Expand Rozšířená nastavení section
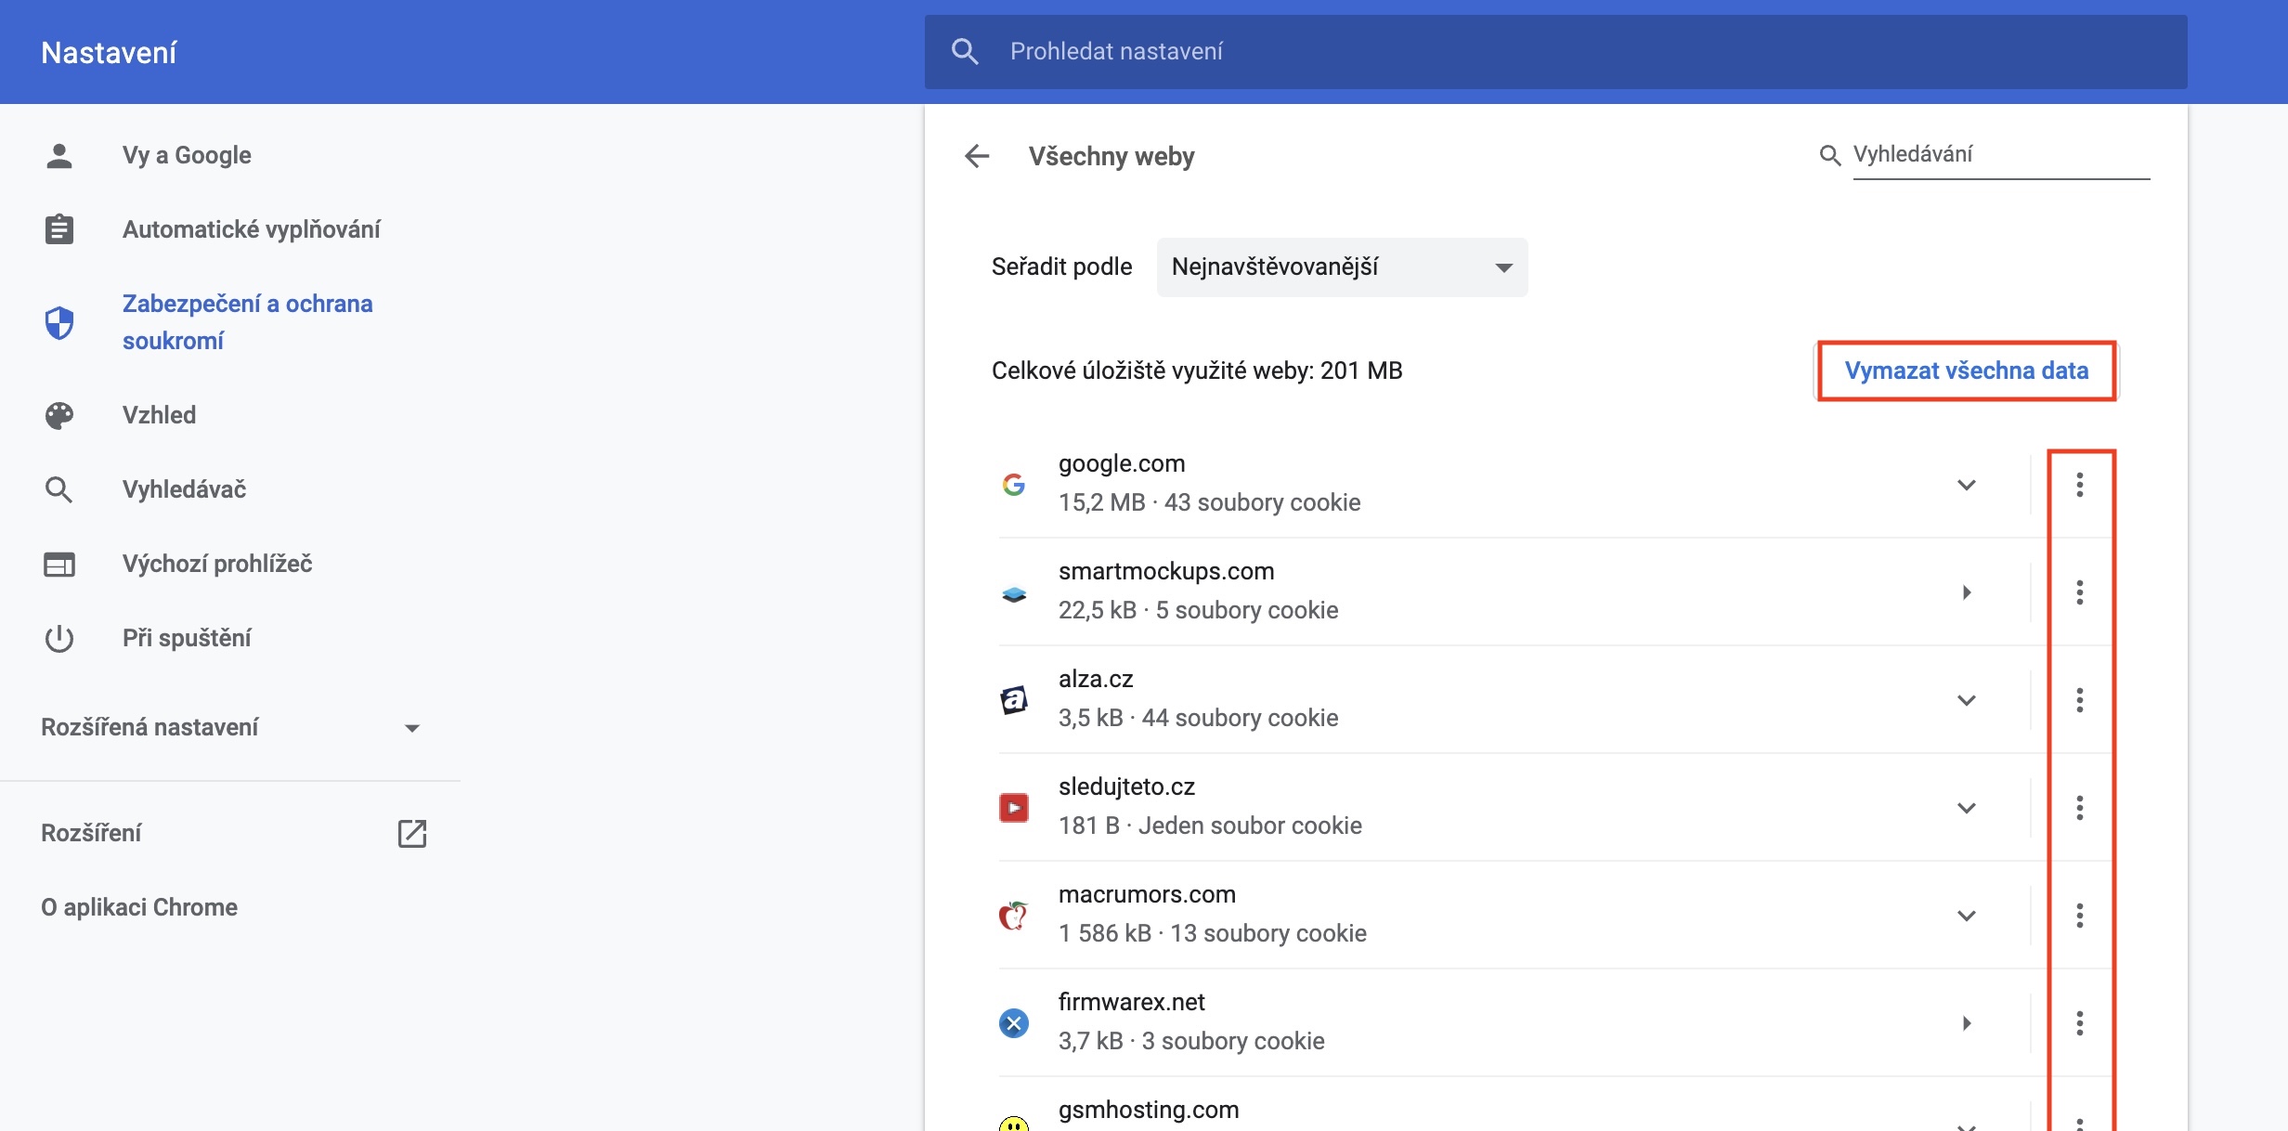 230,727
